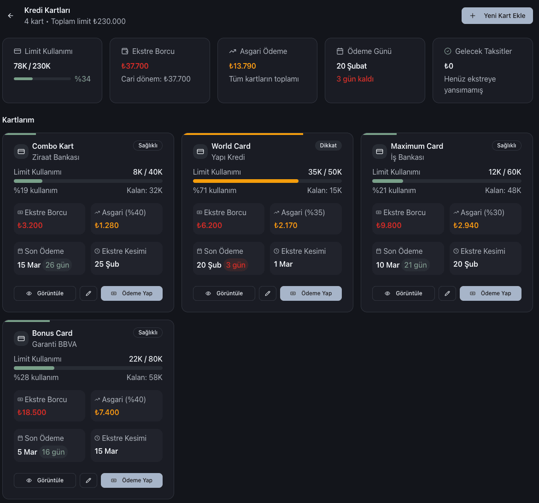Click the Bonus Card credit card icon
Viewport: 539px width, 503px height.
(21, 339)
